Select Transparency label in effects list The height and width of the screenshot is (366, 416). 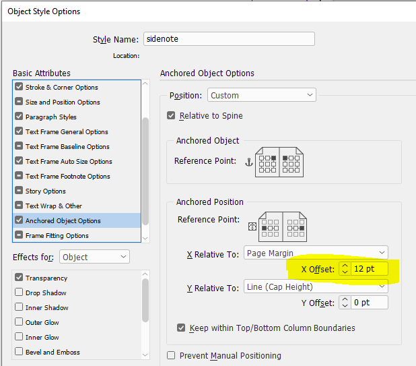(46, 278)
